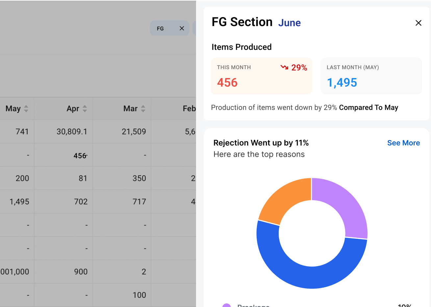
Task: Click the Compared To May text
Action: pyautogui.click(x=368, y=108)
